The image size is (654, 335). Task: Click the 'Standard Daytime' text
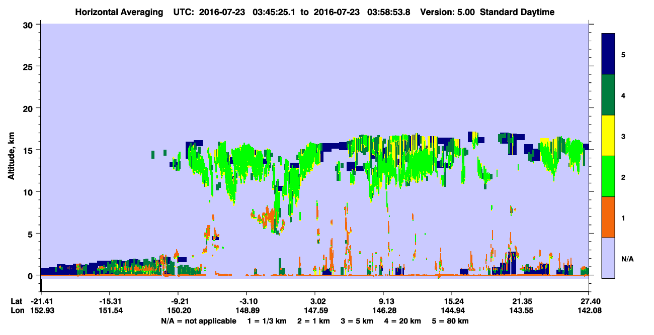point(517,12)
